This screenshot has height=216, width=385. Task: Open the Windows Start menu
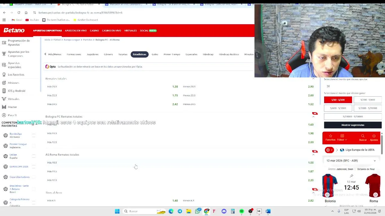point(117,211)
